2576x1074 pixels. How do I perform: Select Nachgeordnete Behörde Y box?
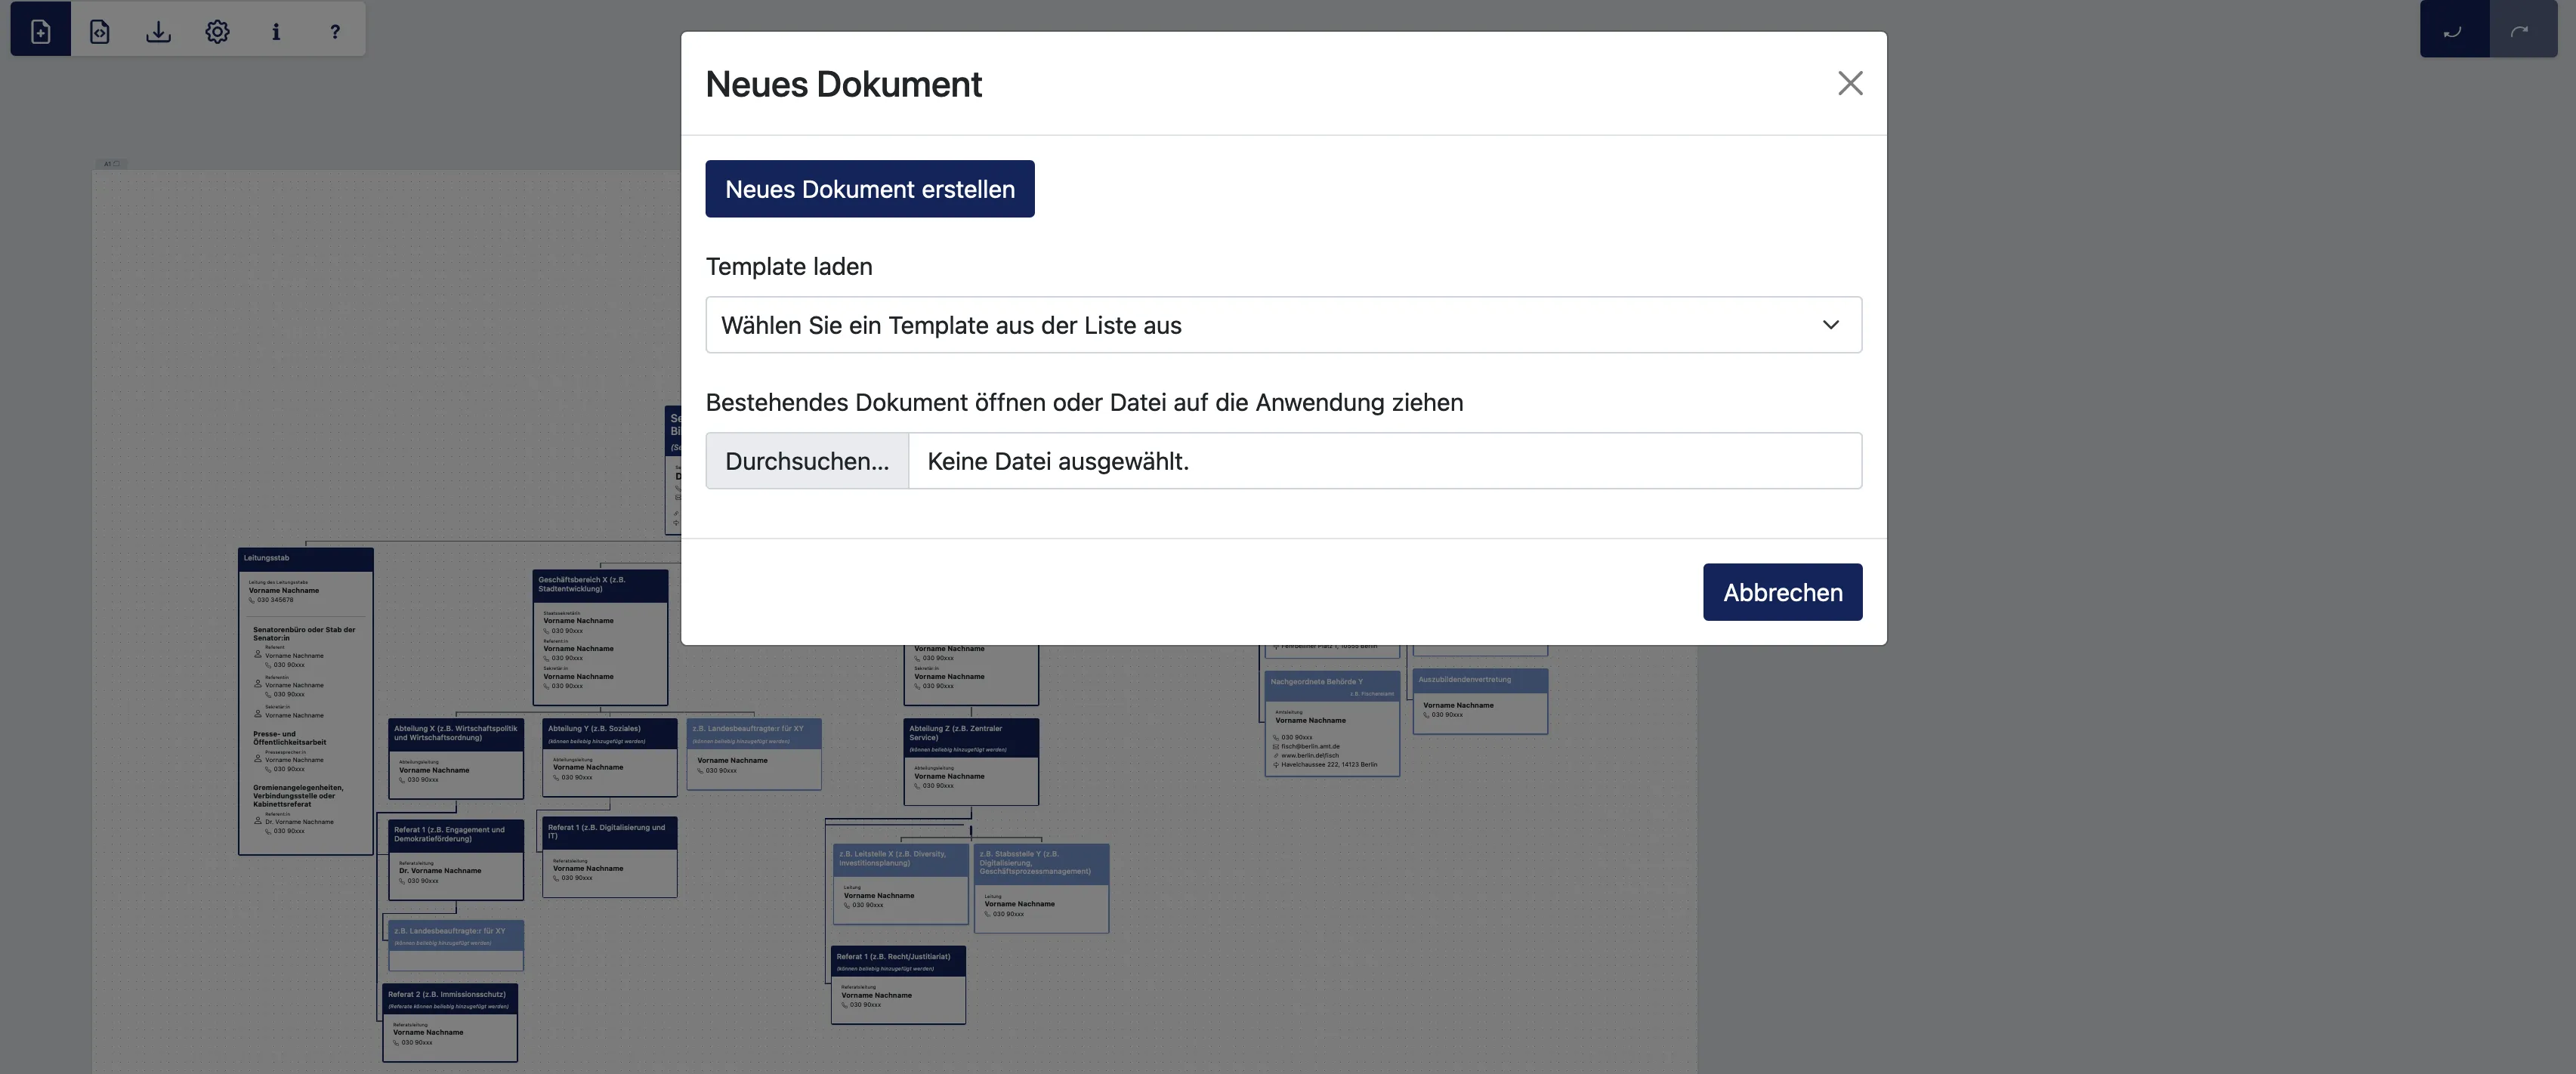(x=1332, y=724)
